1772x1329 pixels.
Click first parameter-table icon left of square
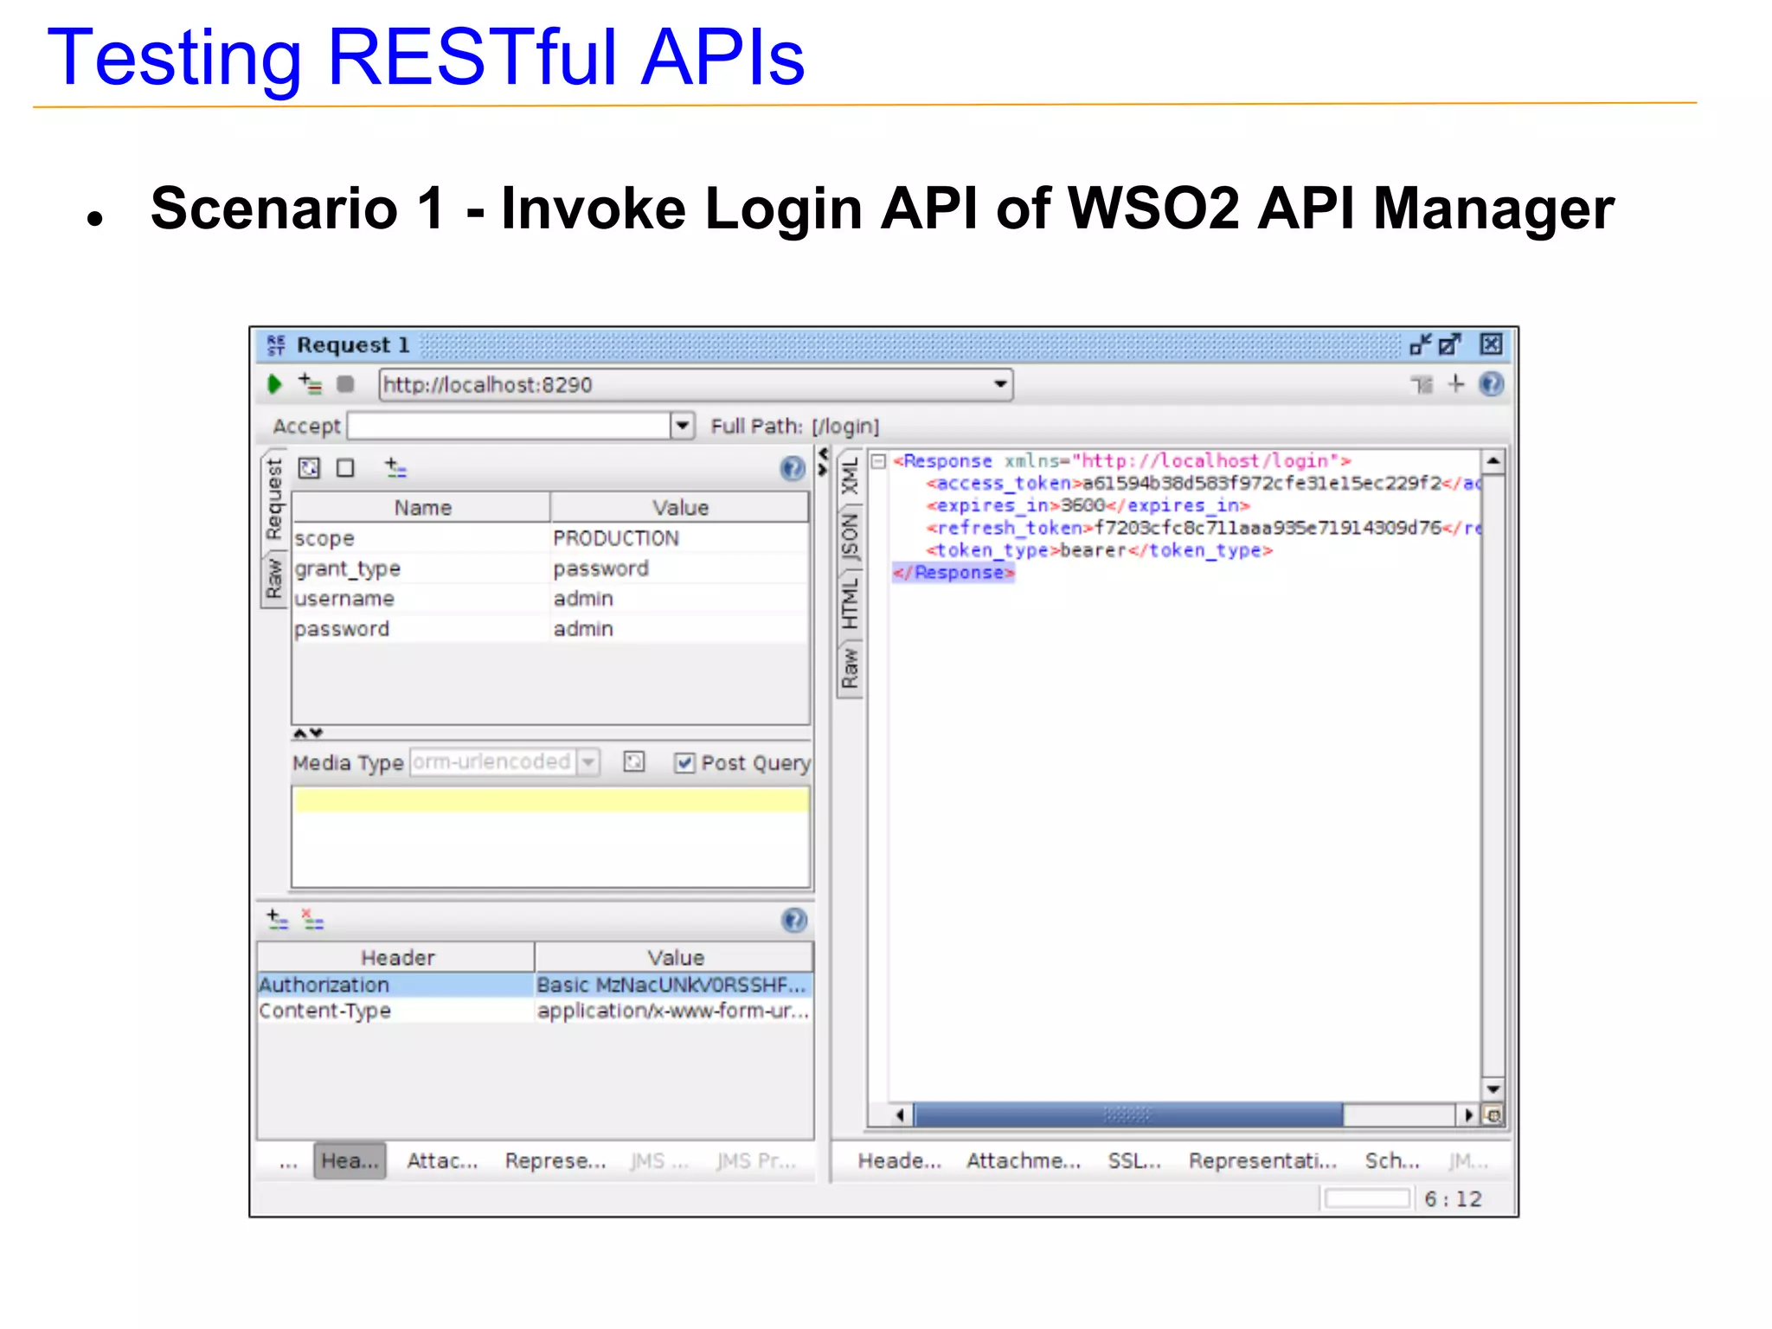309,468
